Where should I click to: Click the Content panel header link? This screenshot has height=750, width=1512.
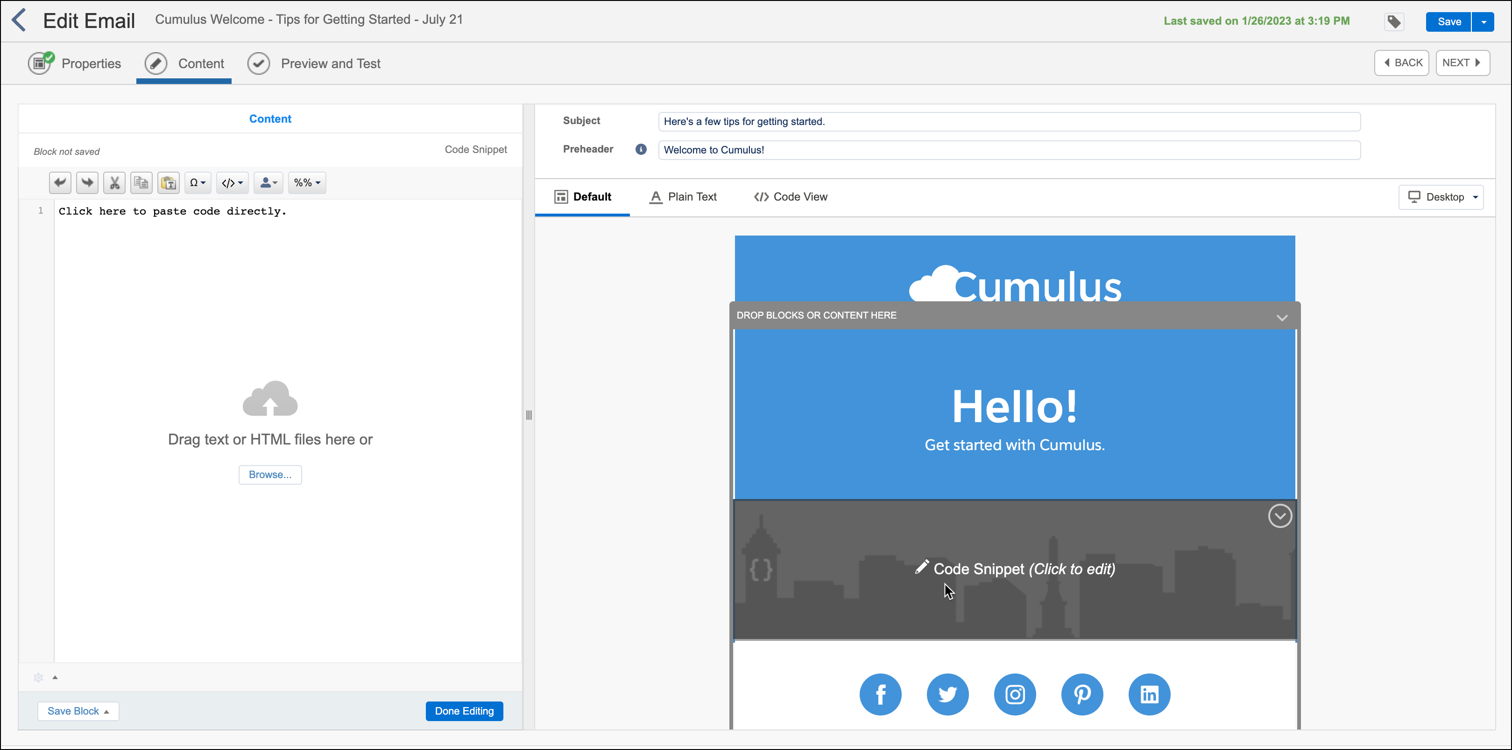pyautogui.click(x=270, y=118)
